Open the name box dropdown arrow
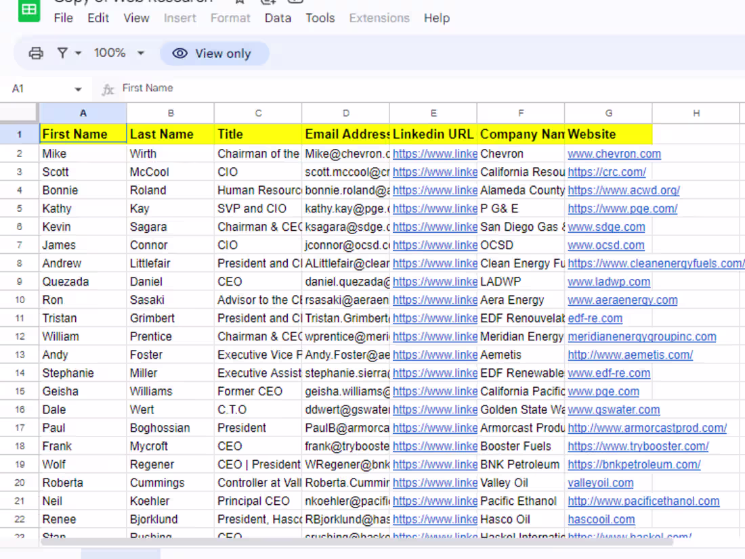Screen dimensions: 745x559 click(78, 89)
